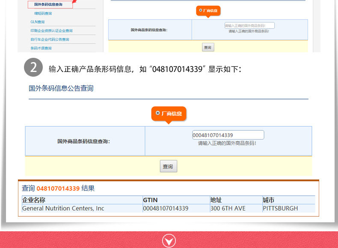Click company name General Nutrition Centers, Inc
This screenshot has height=248, width=338.
point(63,208)
